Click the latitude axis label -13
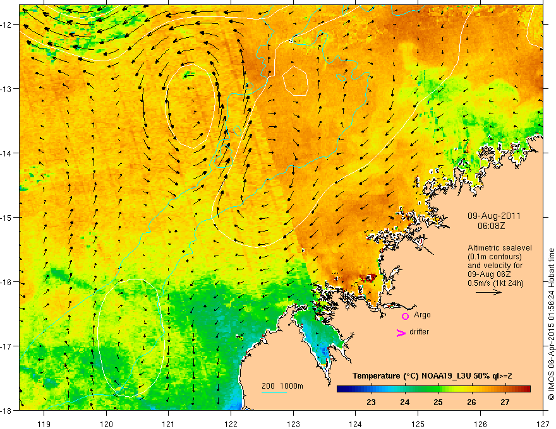The width and height of the screenshot is (556, 429). 8,88
